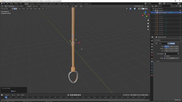The width and height of the screenshot is (182, 102).
Task: Hide BezierCircle.006 with its eye icon
Action: click(x=180, y=12)
